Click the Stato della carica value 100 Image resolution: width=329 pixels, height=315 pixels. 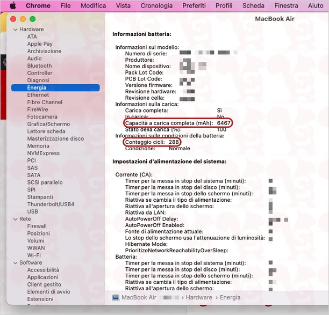point(221,129)
